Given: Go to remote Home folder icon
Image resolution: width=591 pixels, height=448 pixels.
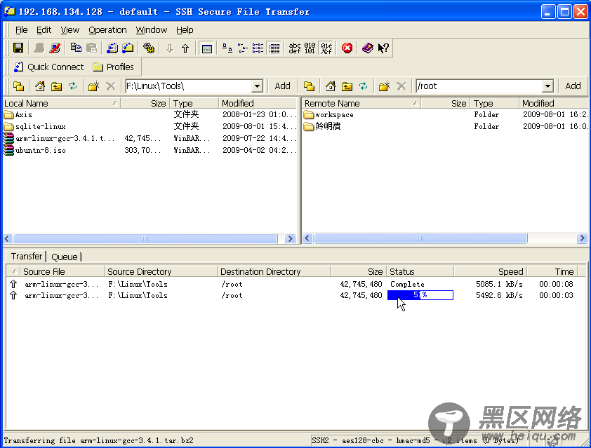Looking at the screenshot, I should click(x=331, y=86).
